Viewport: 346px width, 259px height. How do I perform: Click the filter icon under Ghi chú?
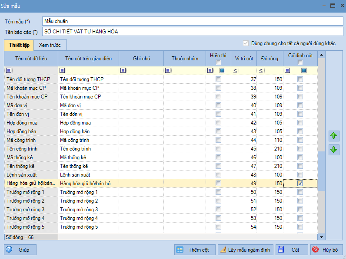click(123, 70)
